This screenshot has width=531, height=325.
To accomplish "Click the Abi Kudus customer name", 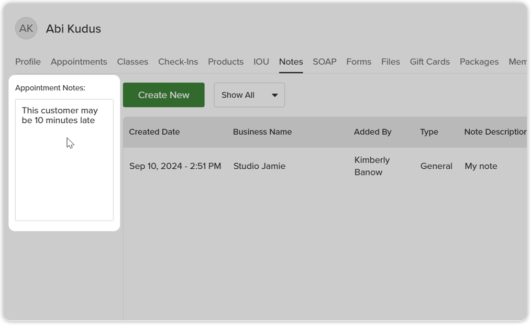I will (73, 29).
